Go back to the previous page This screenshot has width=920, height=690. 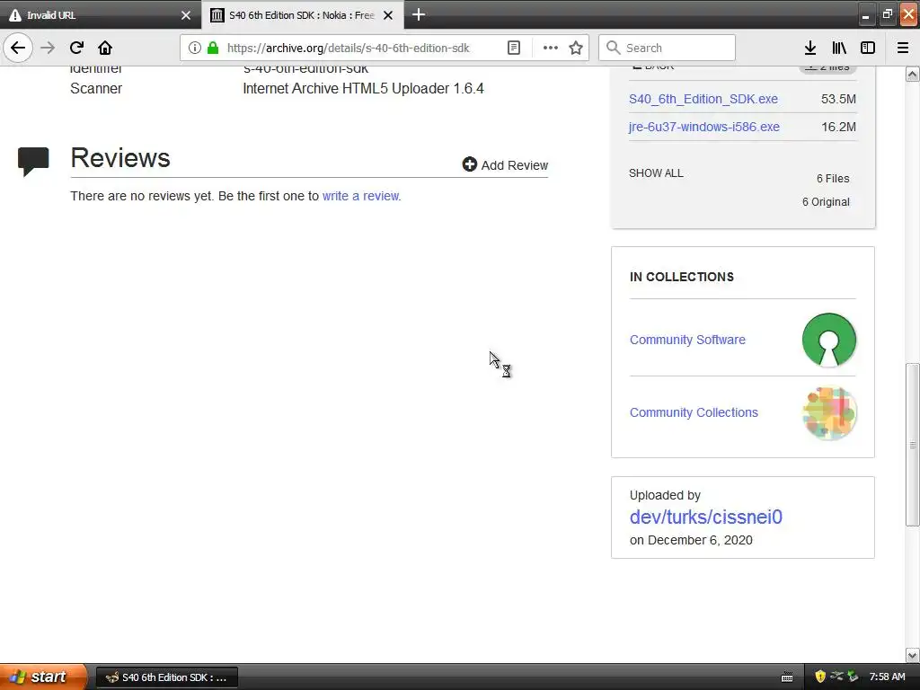coord(18,48)
